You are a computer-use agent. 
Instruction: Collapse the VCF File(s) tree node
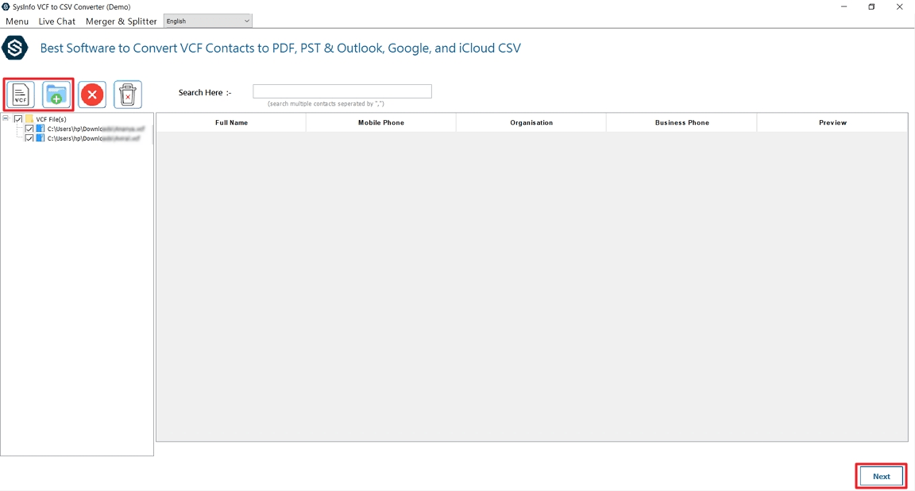[6, 118]
